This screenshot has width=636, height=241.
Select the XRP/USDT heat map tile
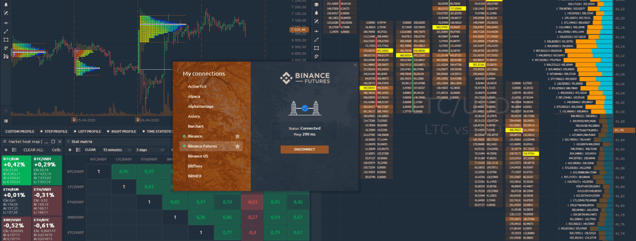pyautogui.click(x=16, y=229)
